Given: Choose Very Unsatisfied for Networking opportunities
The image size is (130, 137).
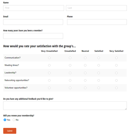Looking at the screenshot, I should point(49,80).
